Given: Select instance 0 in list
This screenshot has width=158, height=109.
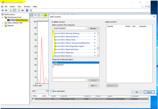Looking at the screenshot, I should [x=76, y=67].
